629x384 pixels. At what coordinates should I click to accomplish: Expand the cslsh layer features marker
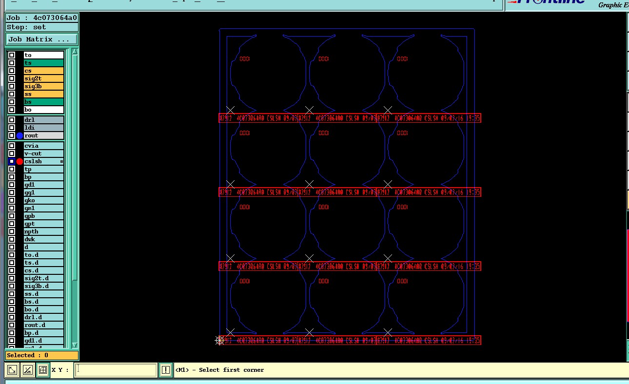pyautogui.click(x=61, y=161)
